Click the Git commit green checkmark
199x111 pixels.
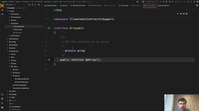click(182, 2)
